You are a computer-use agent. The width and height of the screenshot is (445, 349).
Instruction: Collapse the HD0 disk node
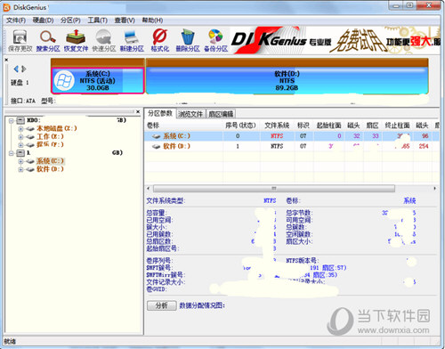coord(12,120)
